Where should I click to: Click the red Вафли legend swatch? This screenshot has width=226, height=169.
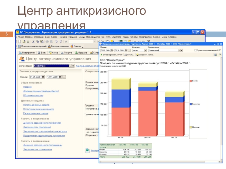click(191, 81)
